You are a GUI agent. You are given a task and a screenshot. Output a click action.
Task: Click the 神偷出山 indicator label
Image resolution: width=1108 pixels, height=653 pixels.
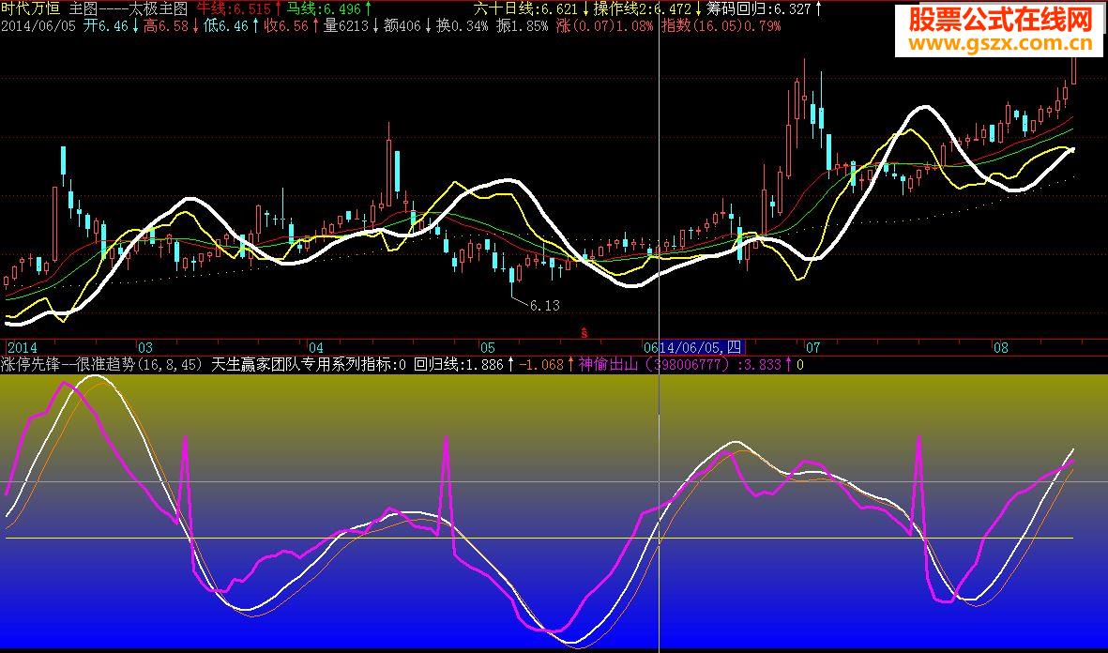pos(608,364)
